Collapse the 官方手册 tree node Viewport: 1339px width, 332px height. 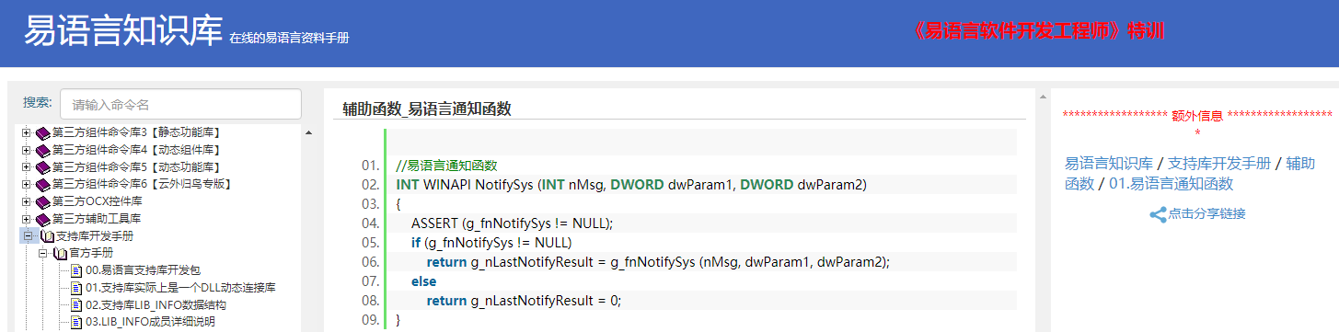click(42, 253)
